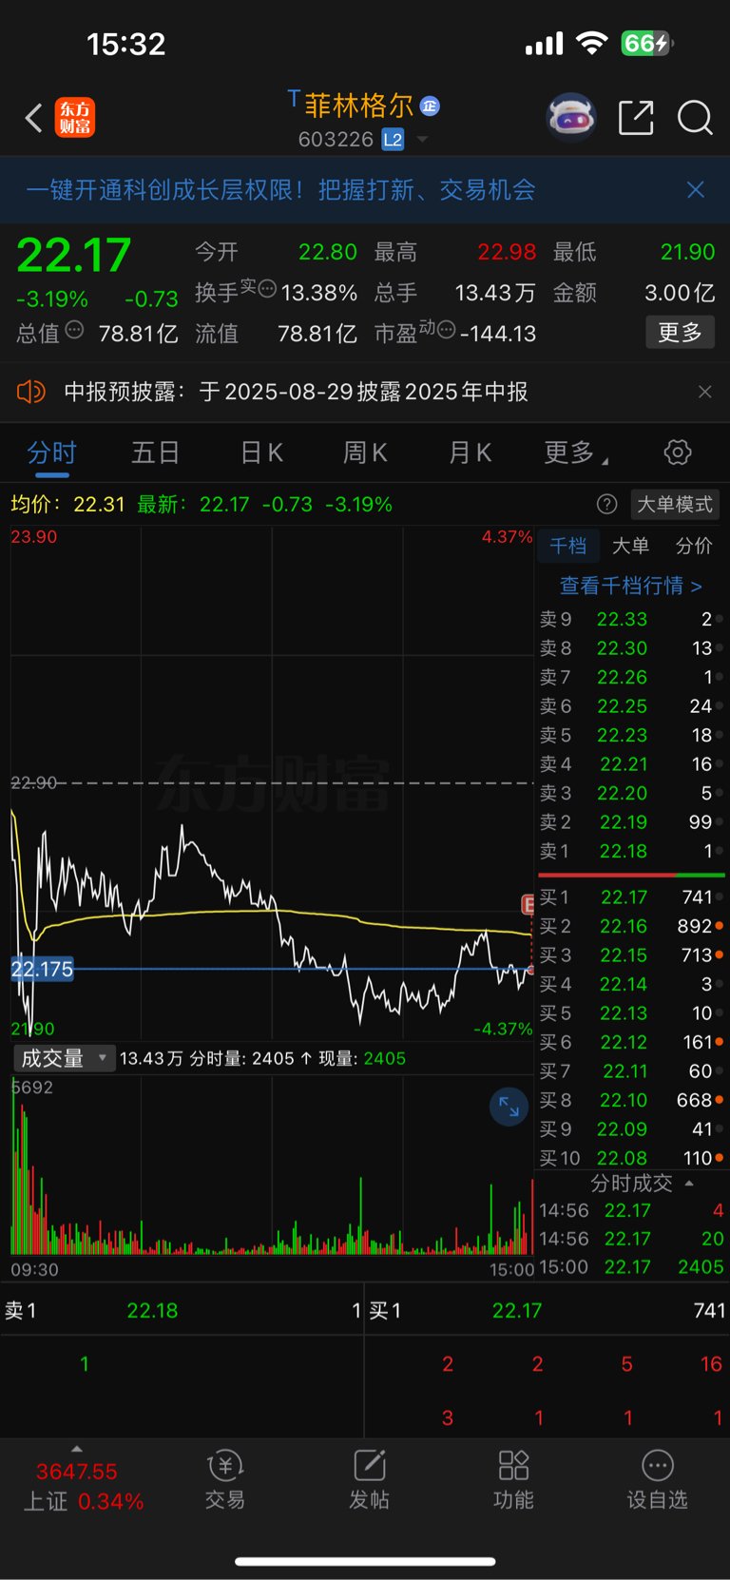Tap the volume bar chart area
This screenshot has height=1580, width=730.
point(272,1166)
